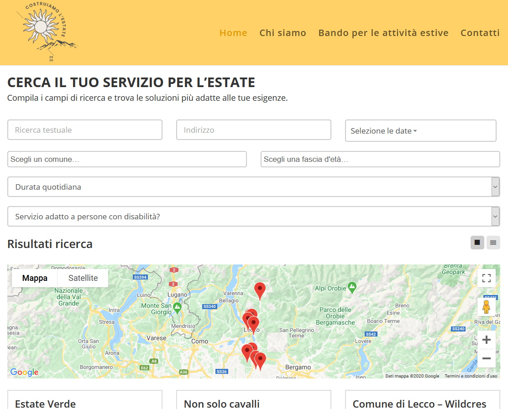The height and width of the screenshot is (409, 508).
Task: Click the green Monte San Giorgio marker
Action: [177, 308]
